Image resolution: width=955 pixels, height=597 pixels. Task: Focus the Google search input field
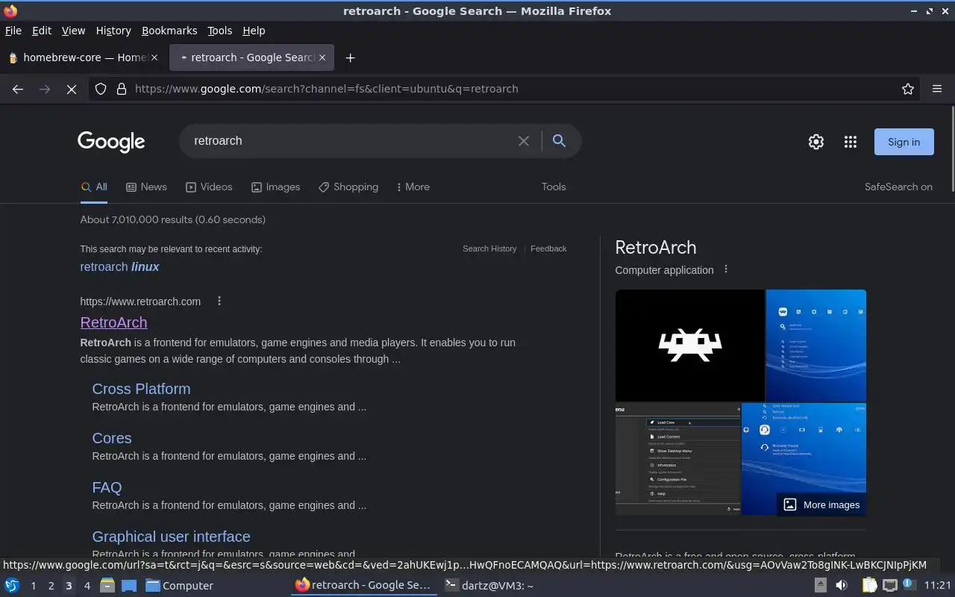tap(351, 141)
